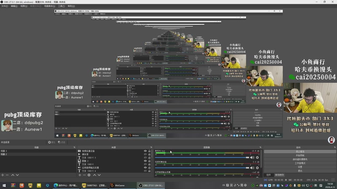The image size is (337, 189).
Task: Move the selected source down
Action: [x=99, y=175]
